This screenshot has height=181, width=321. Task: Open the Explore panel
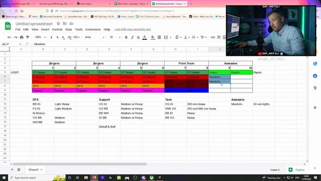point(296,170)
